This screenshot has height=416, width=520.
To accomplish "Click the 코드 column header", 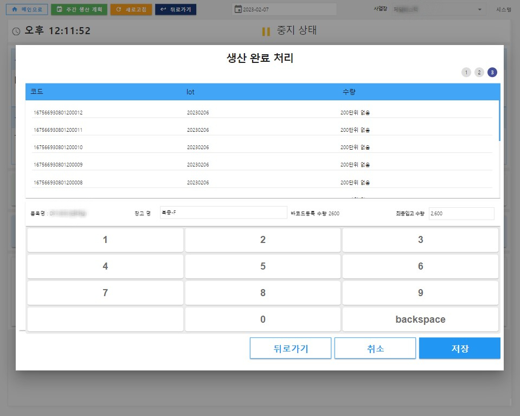I will pyautogui.click(x=37, y=92).
